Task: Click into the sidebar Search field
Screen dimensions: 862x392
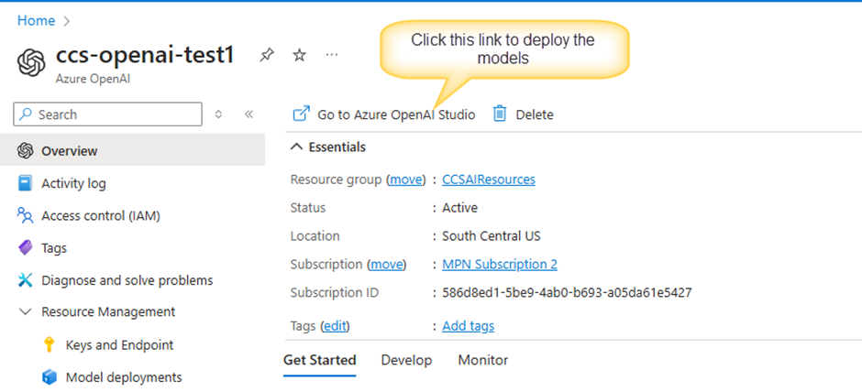Action: 108,114
